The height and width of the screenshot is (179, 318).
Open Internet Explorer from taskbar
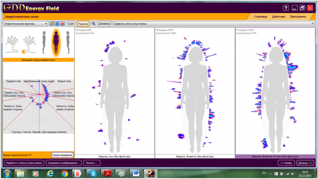50,174
